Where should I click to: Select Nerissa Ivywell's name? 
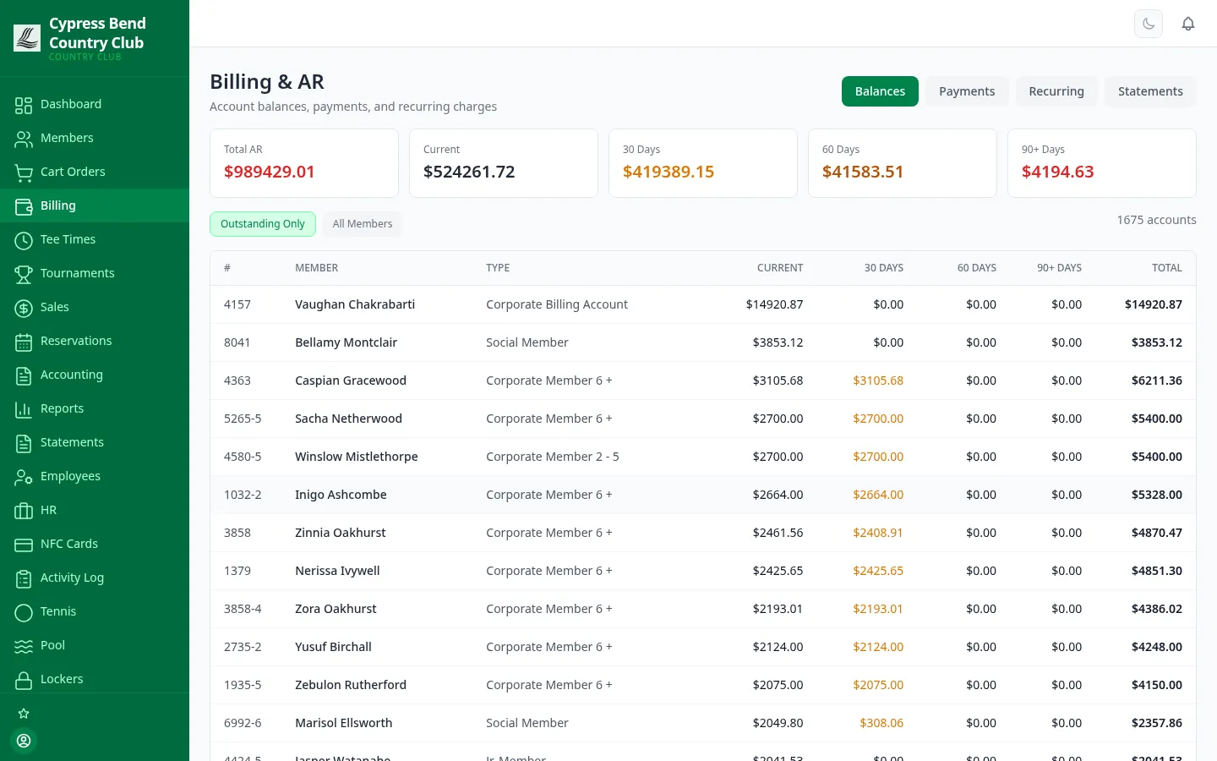337,571
